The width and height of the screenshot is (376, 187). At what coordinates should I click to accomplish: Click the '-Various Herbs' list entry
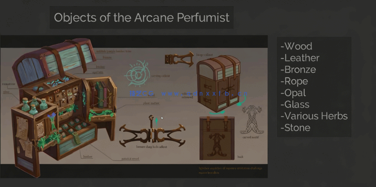[314, 116]
